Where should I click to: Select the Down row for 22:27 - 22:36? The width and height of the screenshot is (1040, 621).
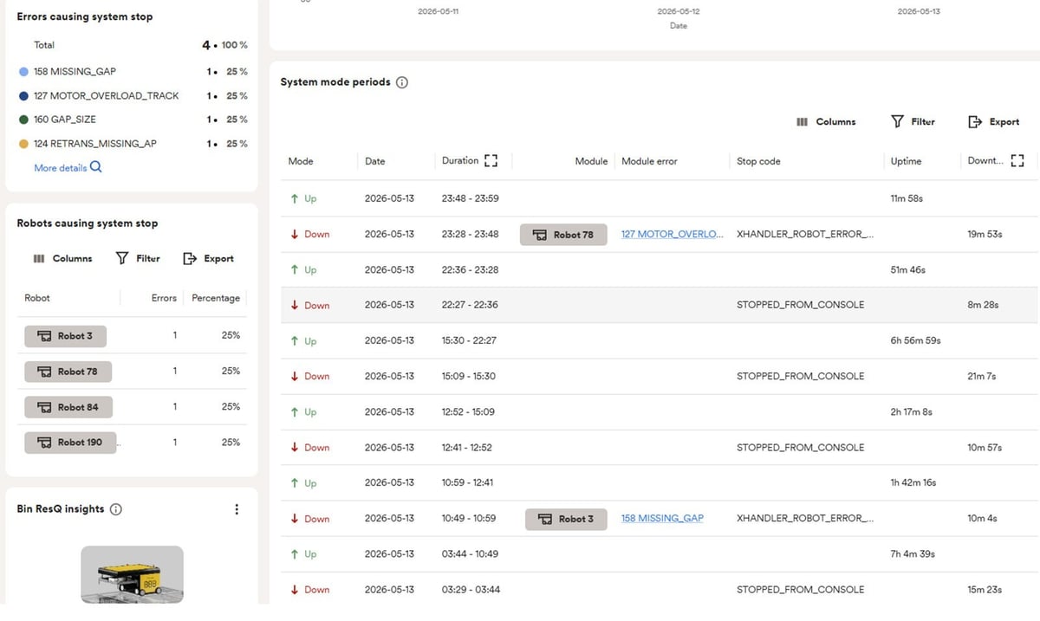tap(660, 305)
